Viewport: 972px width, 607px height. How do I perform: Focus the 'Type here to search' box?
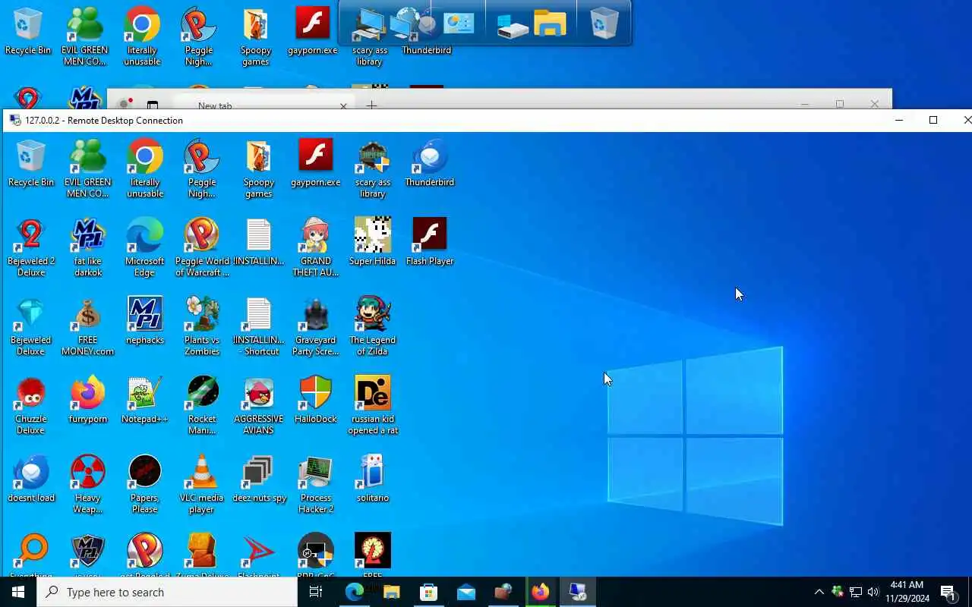[167, 592]
